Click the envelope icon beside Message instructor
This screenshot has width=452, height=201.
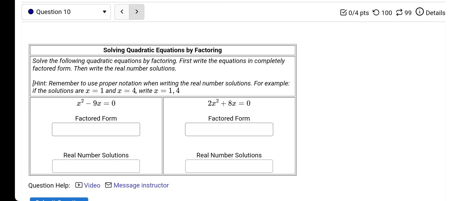(x=109, y=185)
